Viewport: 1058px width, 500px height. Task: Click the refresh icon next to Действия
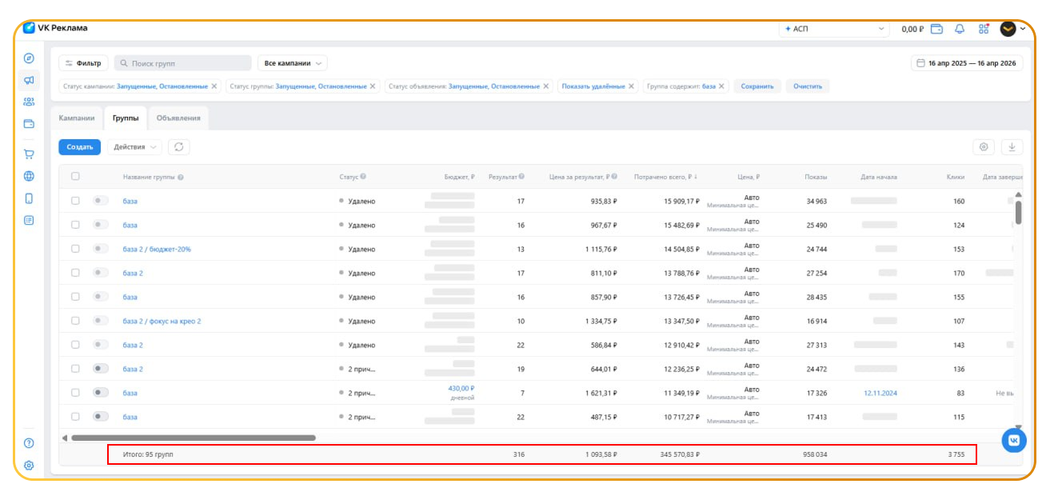[179, 146]
